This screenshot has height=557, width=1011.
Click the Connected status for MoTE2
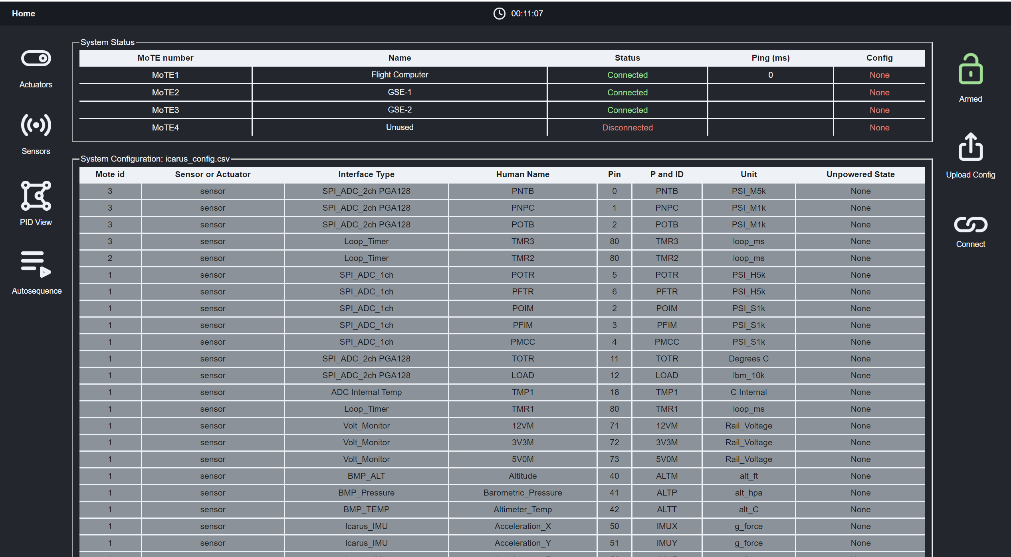[x=628, y=93]
